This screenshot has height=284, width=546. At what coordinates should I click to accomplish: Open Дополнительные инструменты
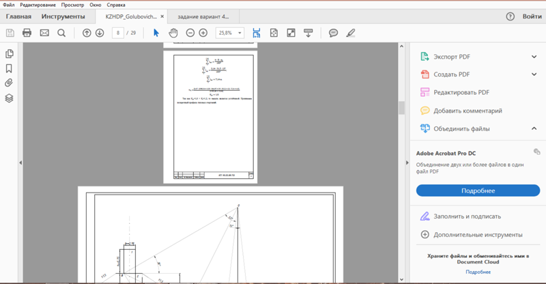(x=478, y=235)
